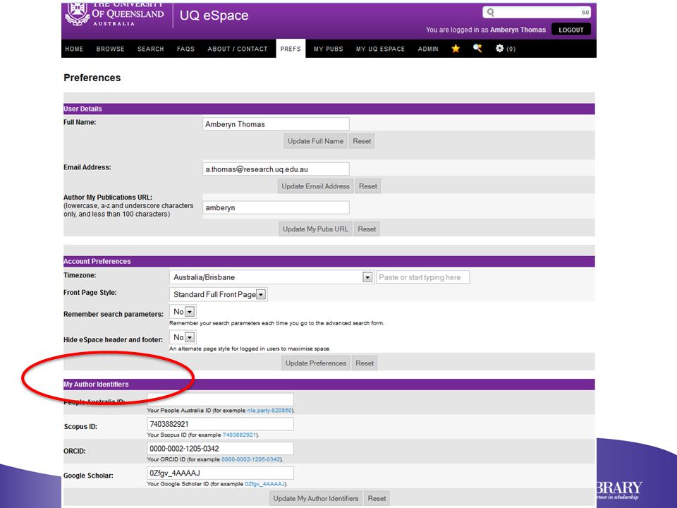Open the Scopus example link 7403882921
This screenshot has width=677, height=508.
[x=240, y=435]
